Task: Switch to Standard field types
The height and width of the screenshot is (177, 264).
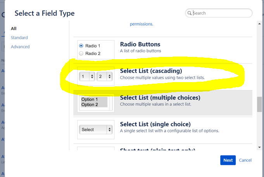Action: [19, 38]
